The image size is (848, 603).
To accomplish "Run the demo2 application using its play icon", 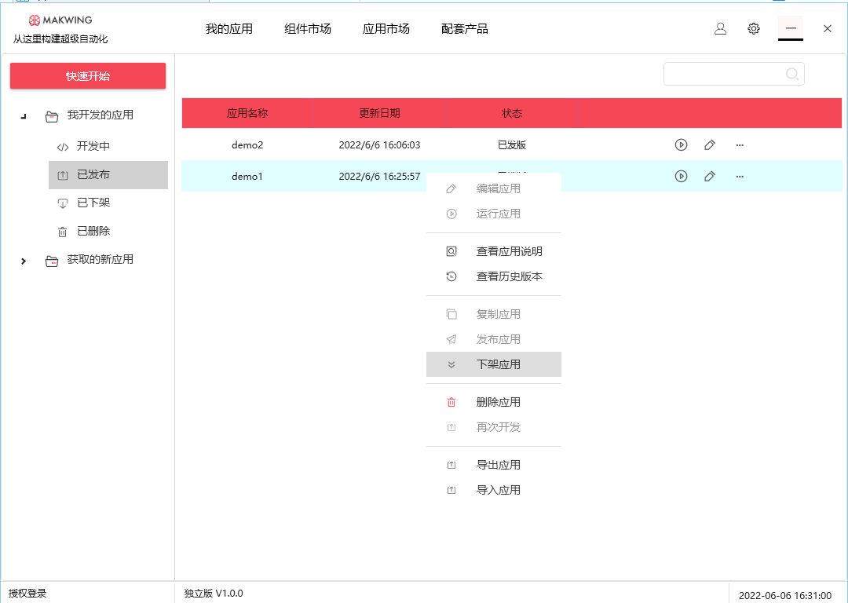I will 681,144.
